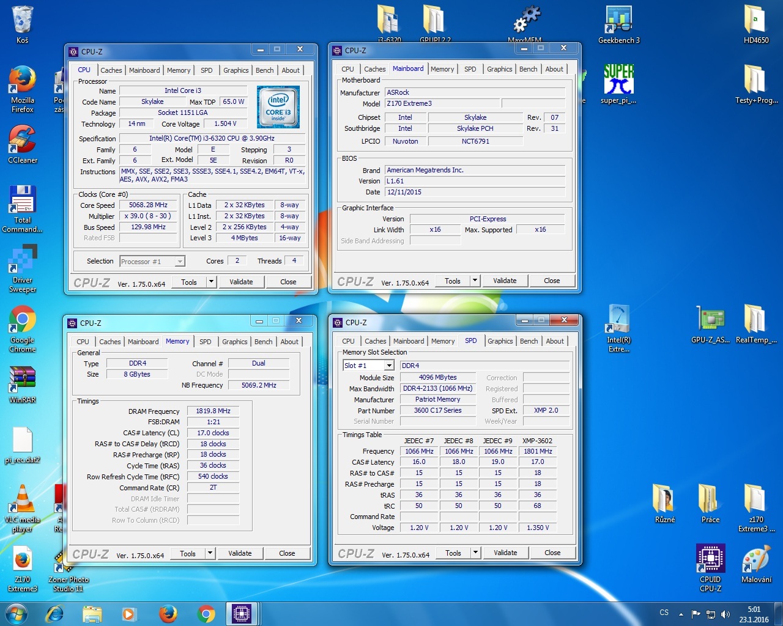Select the pi_rec.dat2 file icon
The width and height of the screenshot is (783, 626).
click(x=22, y=445)
